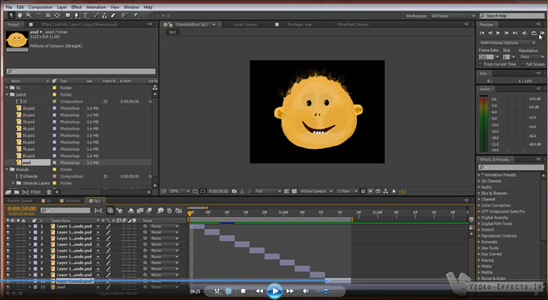Select the Puppet Pin tool
Image resolution: width=548 pixels, height=300 pixels.
tap(136, 15)
